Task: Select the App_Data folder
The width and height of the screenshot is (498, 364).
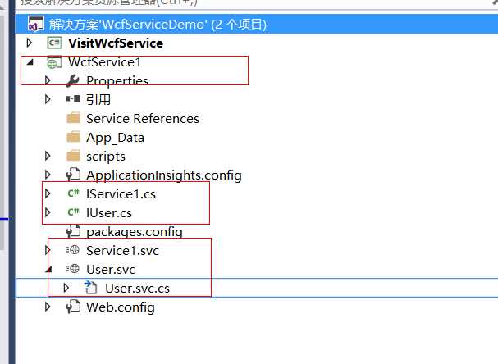Action: (x=116, y=138)
